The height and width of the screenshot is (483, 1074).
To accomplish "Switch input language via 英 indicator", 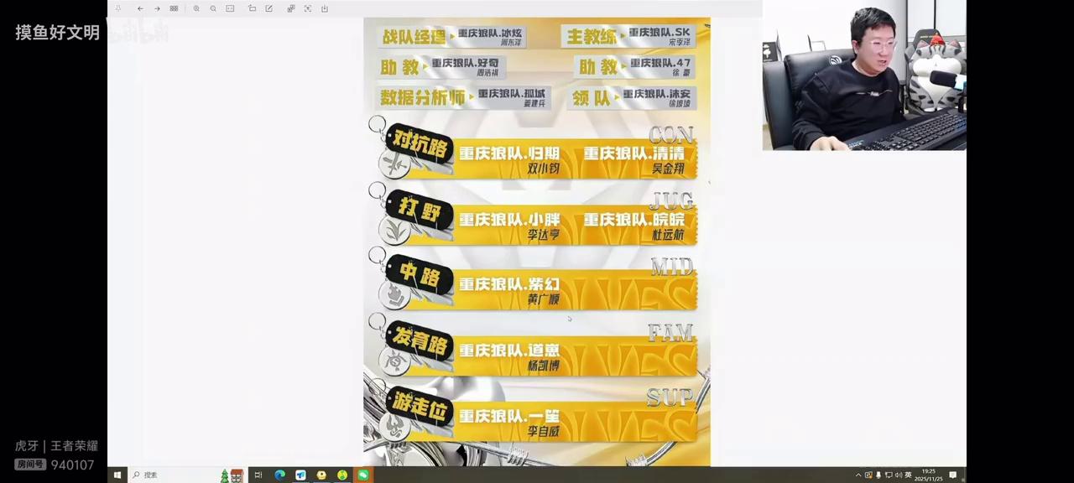I will click(908, 475).
